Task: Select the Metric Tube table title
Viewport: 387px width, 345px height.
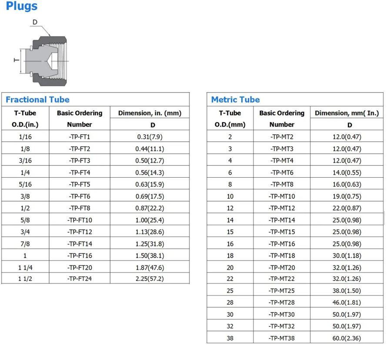Action: (235, 100)
